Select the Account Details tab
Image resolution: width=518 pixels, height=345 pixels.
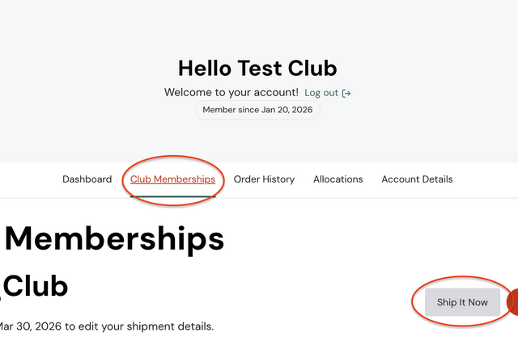pos(417,179)
